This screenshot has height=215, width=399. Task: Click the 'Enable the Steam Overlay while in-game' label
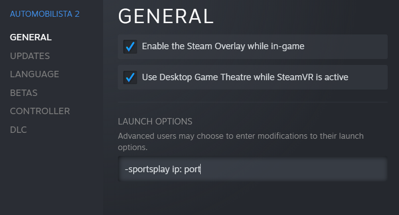pos(223,47)
